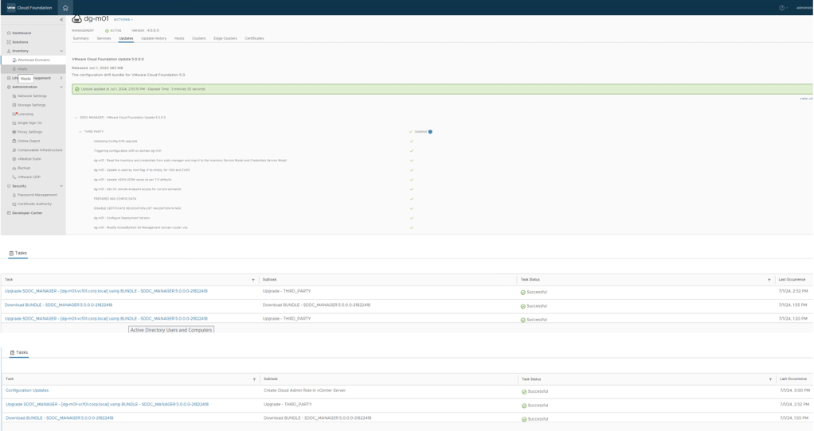Collapse the SDDC MANAGER update section
Viewport: 814px width, 431px height.
click(76, 118)
